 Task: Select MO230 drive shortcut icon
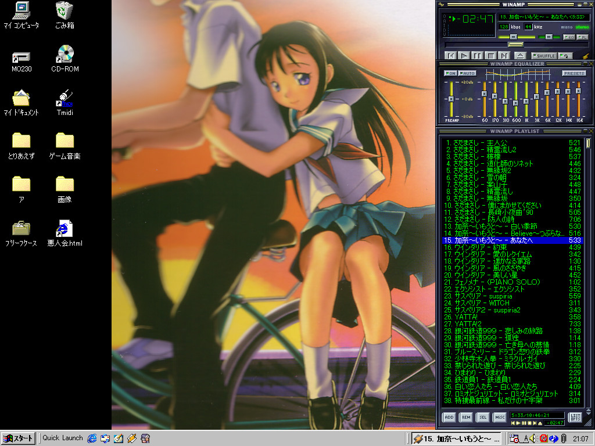coord(21,62)
